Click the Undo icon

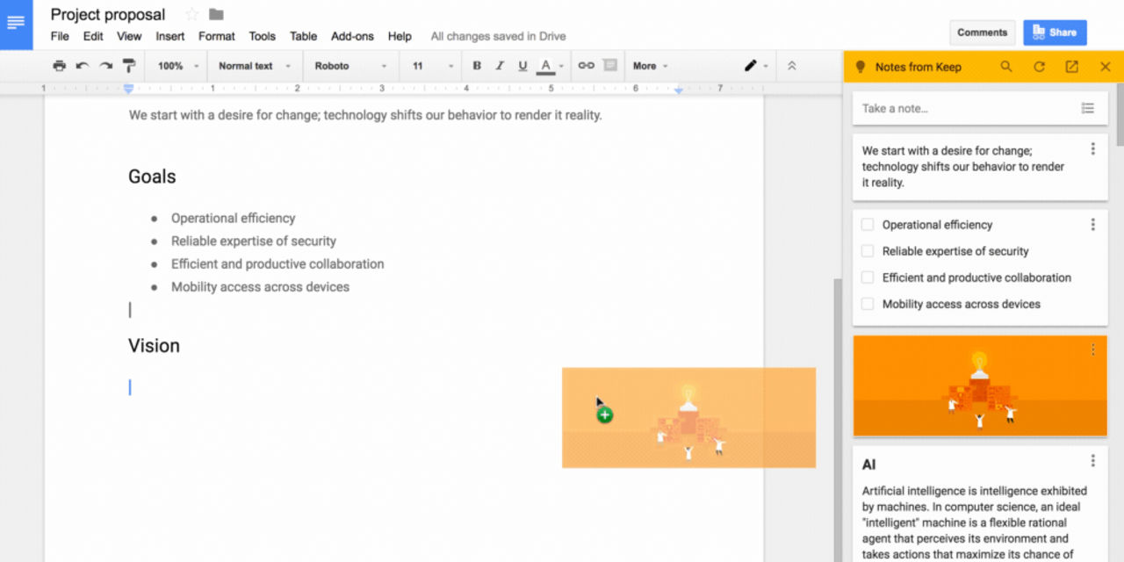[x=83, y=66]
